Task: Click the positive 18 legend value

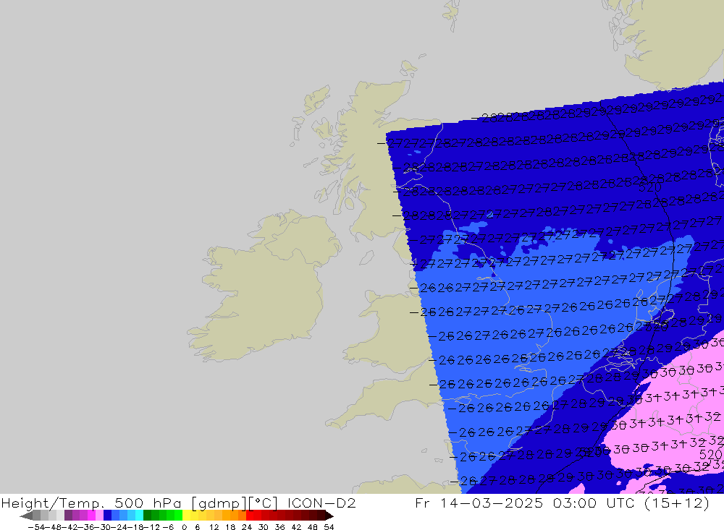Action: [230, 527]
